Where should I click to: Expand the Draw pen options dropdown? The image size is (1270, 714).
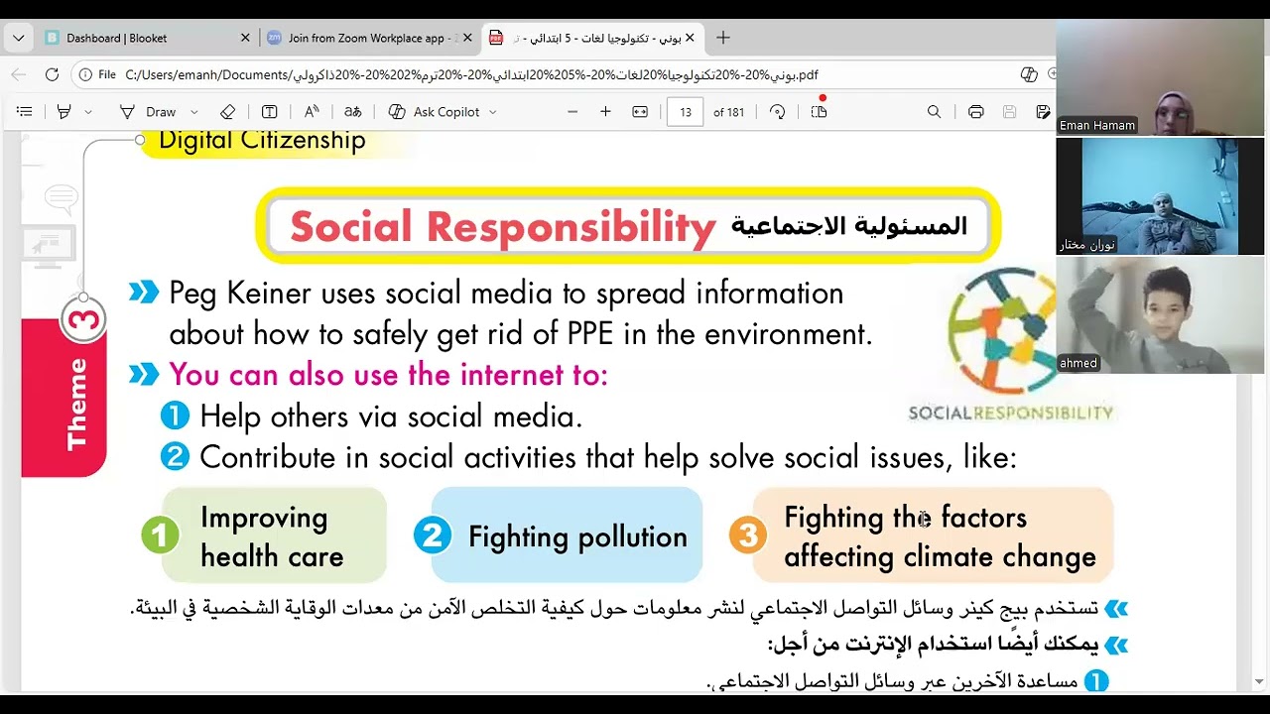coord(193,112)
